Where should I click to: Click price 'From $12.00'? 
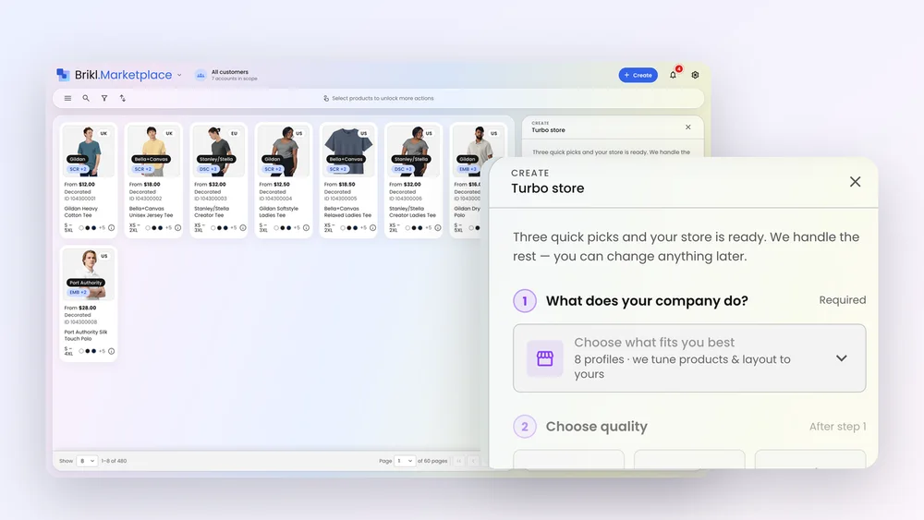point(79,185)
